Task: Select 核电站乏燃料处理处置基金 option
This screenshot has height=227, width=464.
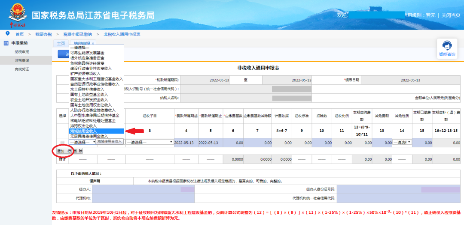Action: [x=96, y=120]
